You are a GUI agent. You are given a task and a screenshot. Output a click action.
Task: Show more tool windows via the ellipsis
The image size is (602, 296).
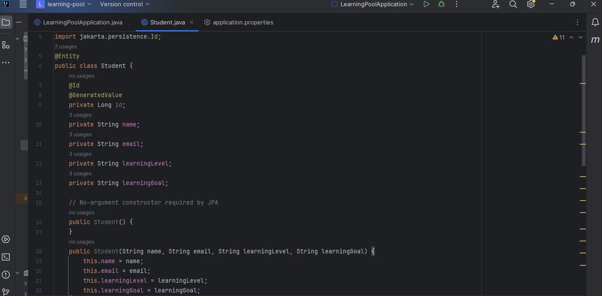[6, 63]
